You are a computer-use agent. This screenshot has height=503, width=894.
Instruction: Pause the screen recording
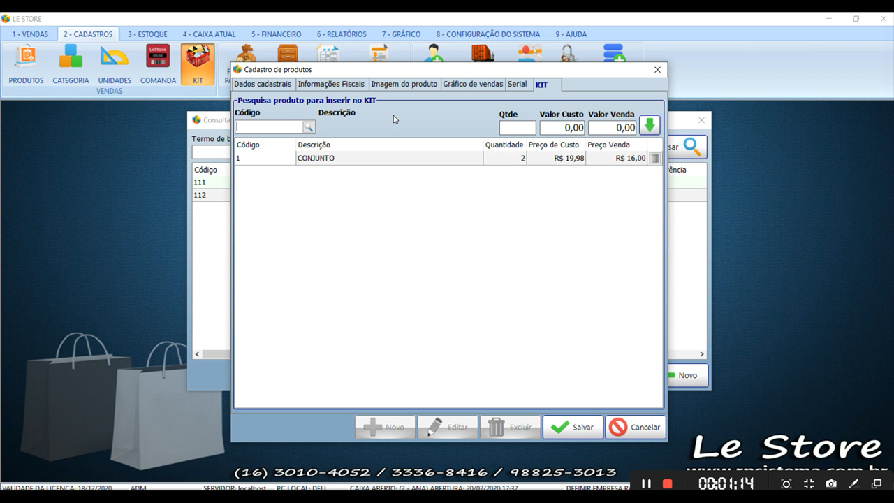[647, 483]
